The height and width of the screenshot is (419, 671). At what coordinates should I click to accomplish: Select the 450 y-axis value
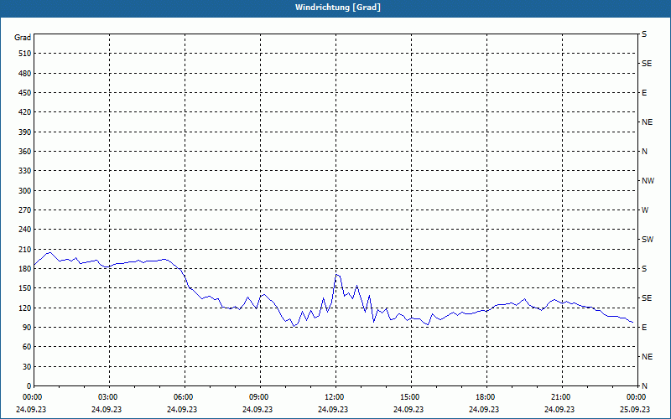tap(25, 93)
